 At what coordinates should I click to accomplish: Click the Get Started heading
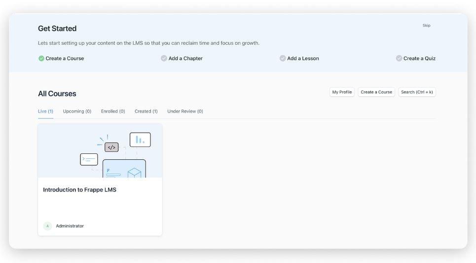click(x=57, y=29)
